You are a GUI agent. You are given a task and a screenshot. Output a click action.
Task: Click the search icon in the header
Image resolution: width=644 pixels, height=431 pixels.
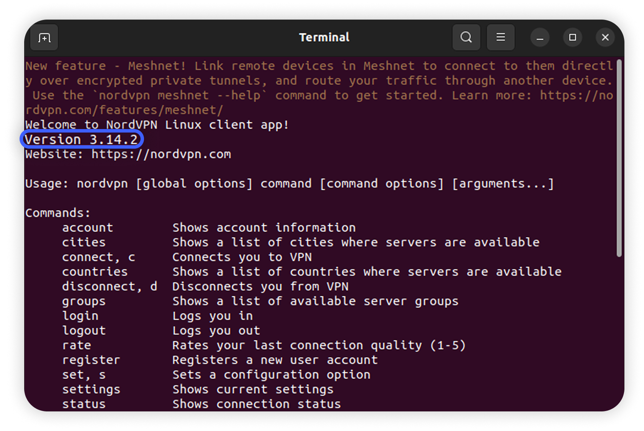click(466, 38)
